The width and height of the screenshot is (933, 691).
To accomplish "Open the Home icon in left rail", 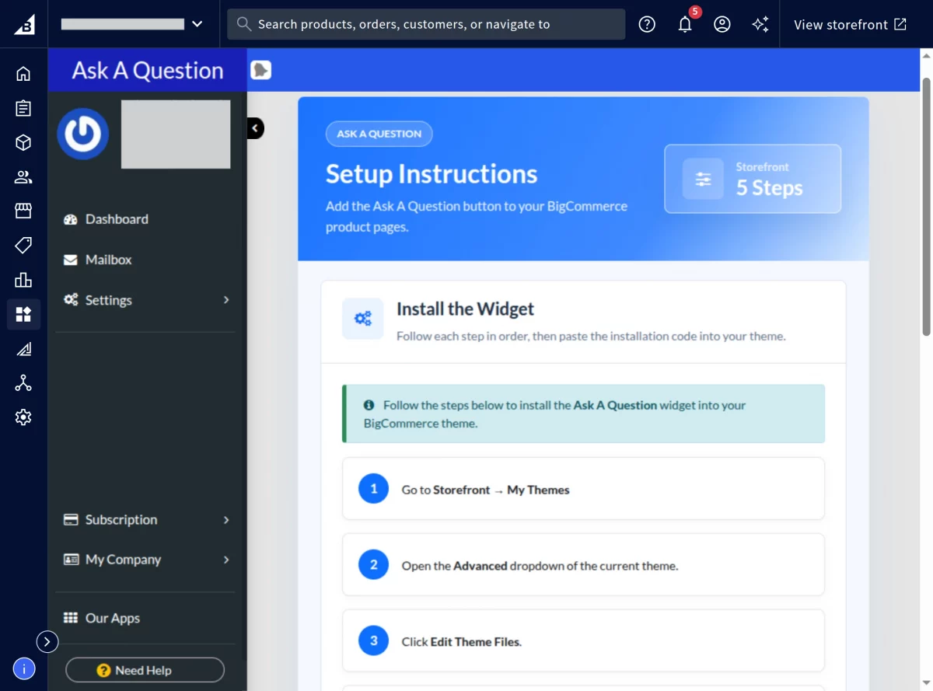I will tap(23, 74).
